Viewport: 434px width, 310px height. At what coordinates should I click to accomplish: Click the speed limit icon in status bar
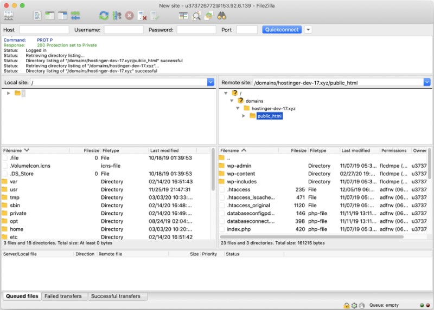[361, 305]
